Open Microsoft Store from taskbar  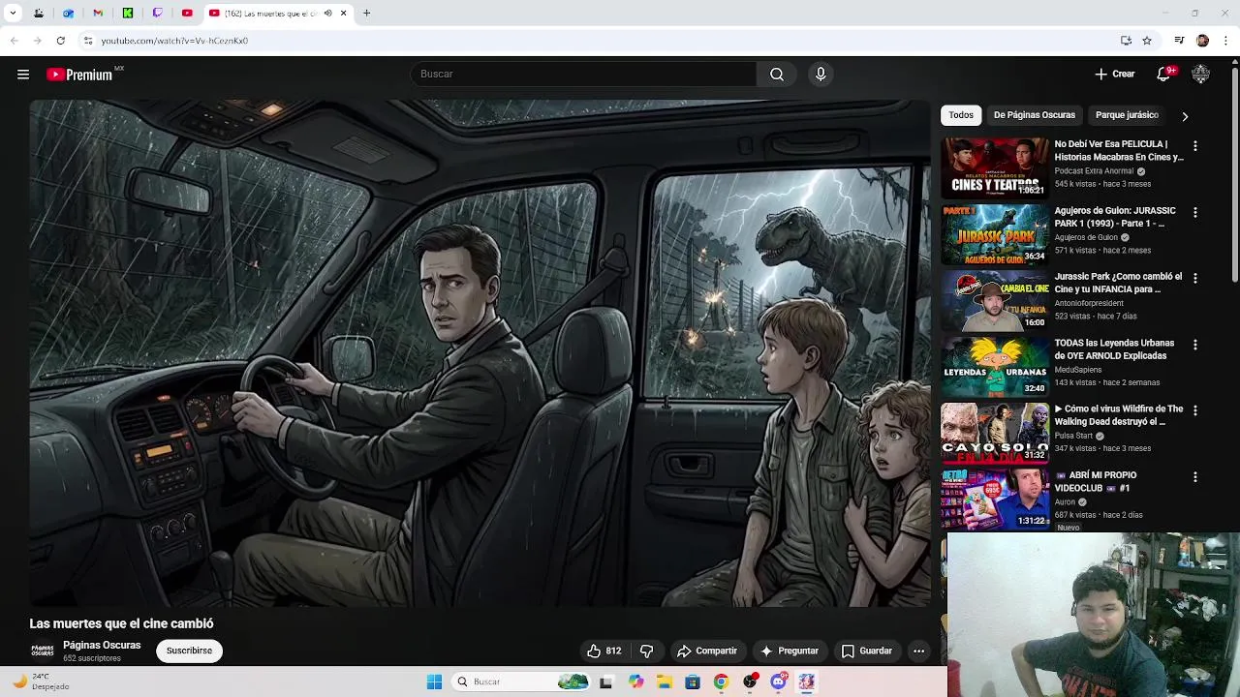coord(693,682)
